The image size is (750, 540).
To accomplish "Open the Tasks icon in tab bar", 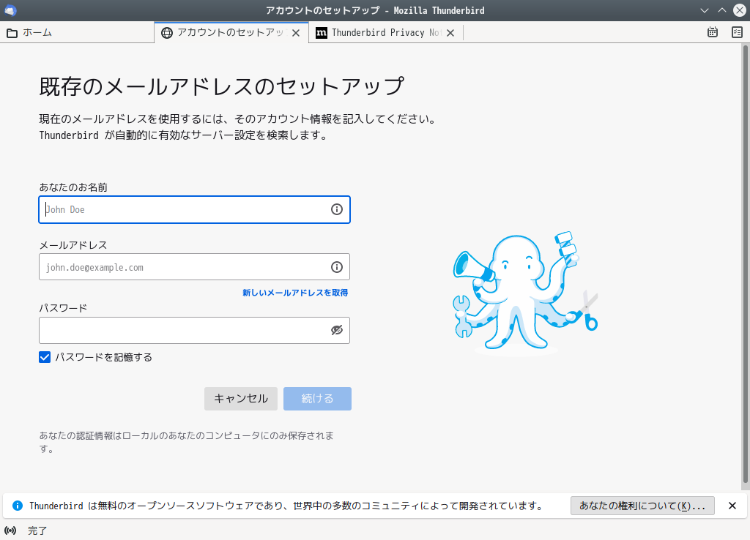I will pos(737,32).
